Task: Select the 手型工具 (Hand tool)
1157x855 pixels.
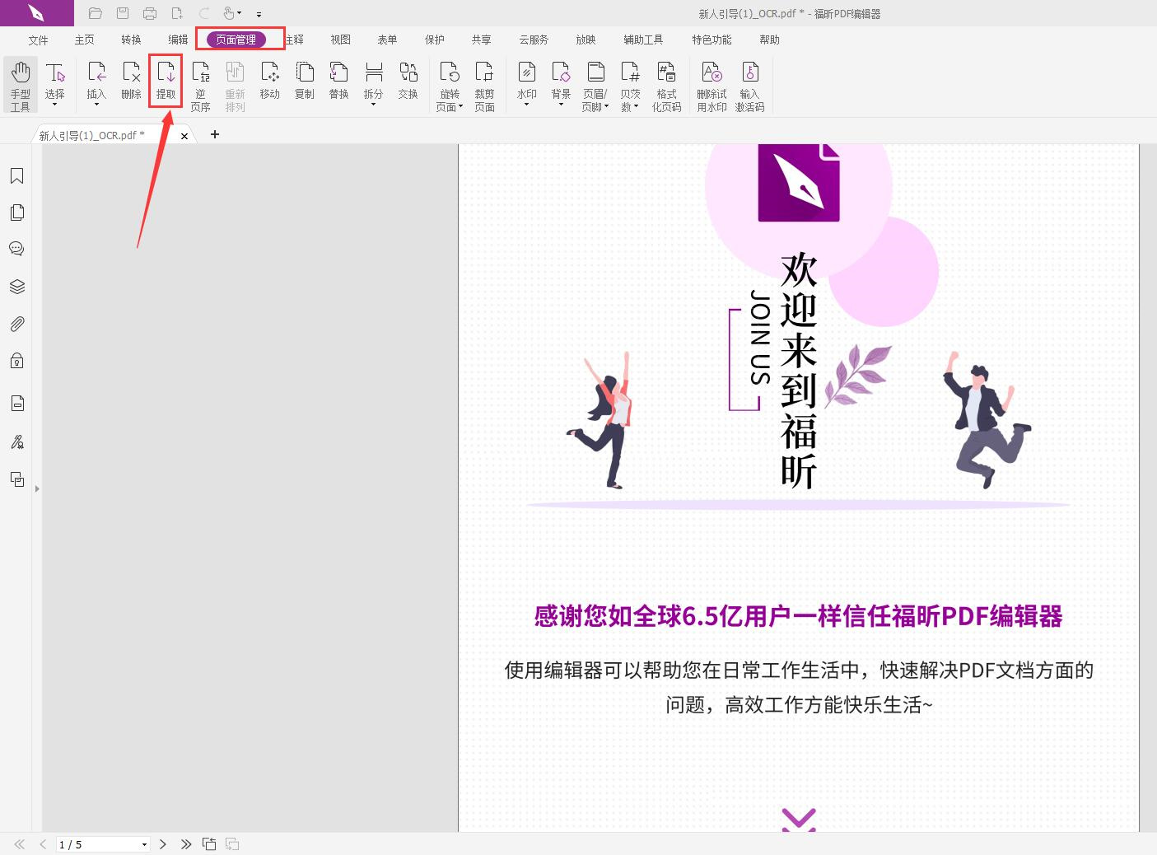Action: coord(21,82)
